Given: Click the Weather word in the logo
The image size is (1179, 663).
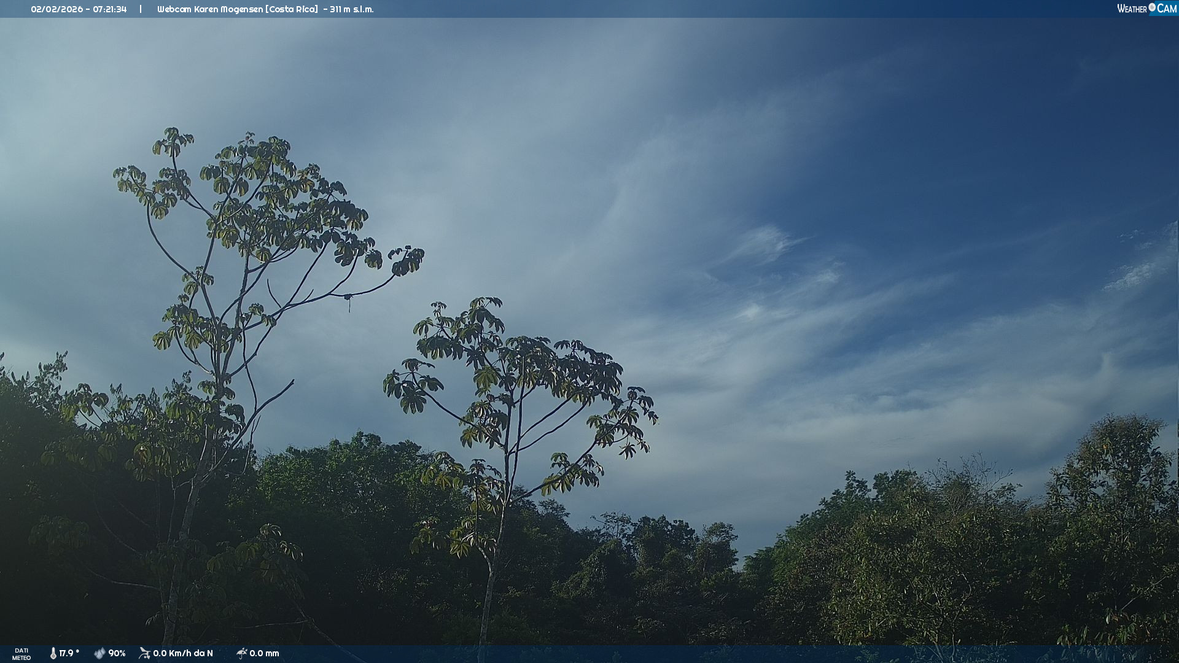Looking at the screenshot, I should [x=1132, y=9].
